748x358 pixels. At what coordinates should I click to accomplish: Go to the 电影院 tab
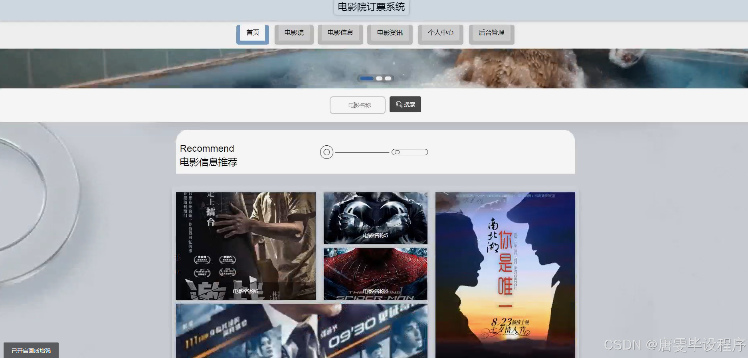294,34
